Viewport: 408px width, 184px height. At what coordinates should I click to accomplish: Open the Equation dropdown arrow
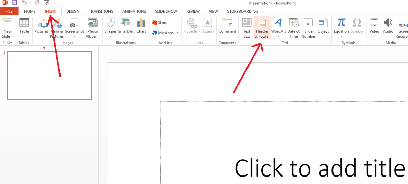[x=341, y=36]
